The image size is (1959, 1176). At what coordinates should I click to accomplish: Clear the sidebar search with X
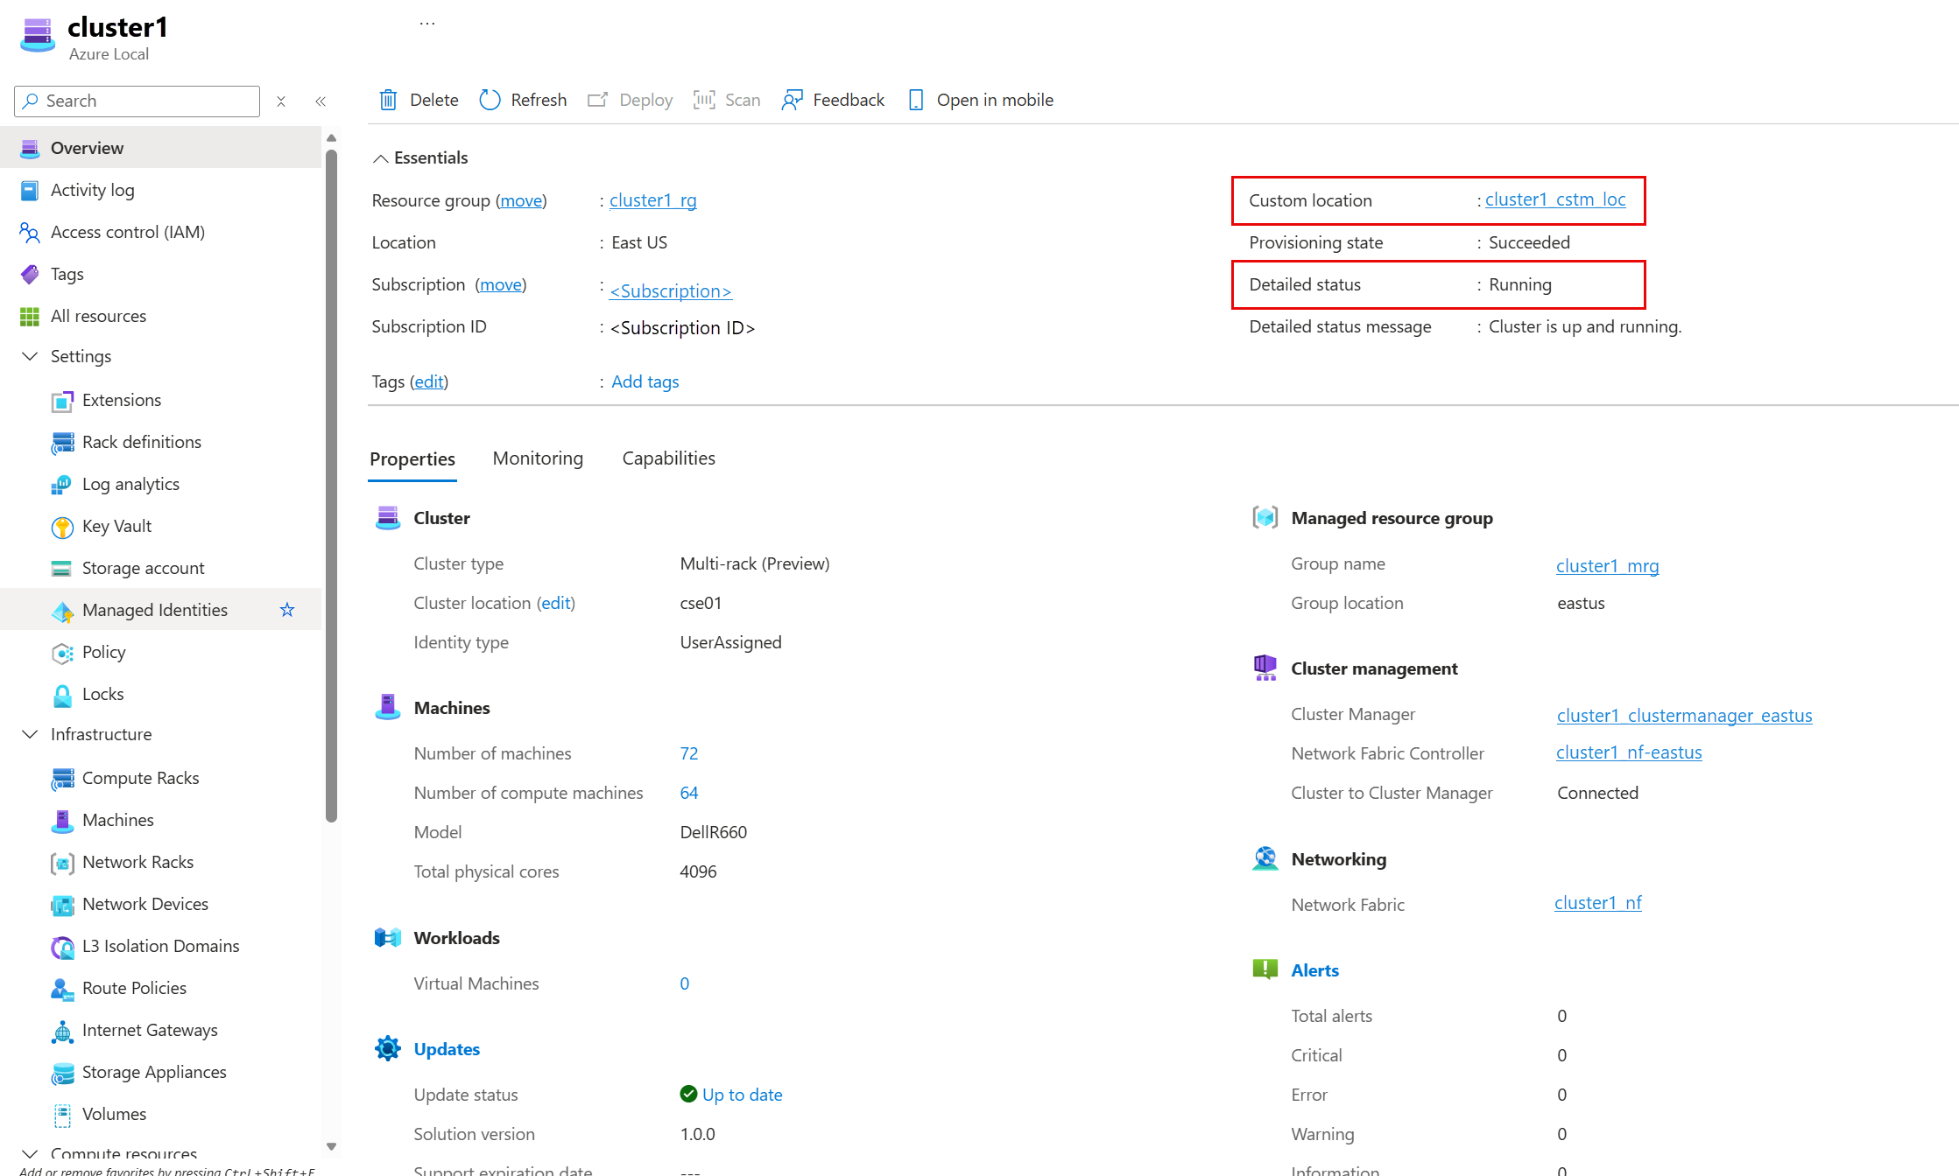tap(281, 101)
